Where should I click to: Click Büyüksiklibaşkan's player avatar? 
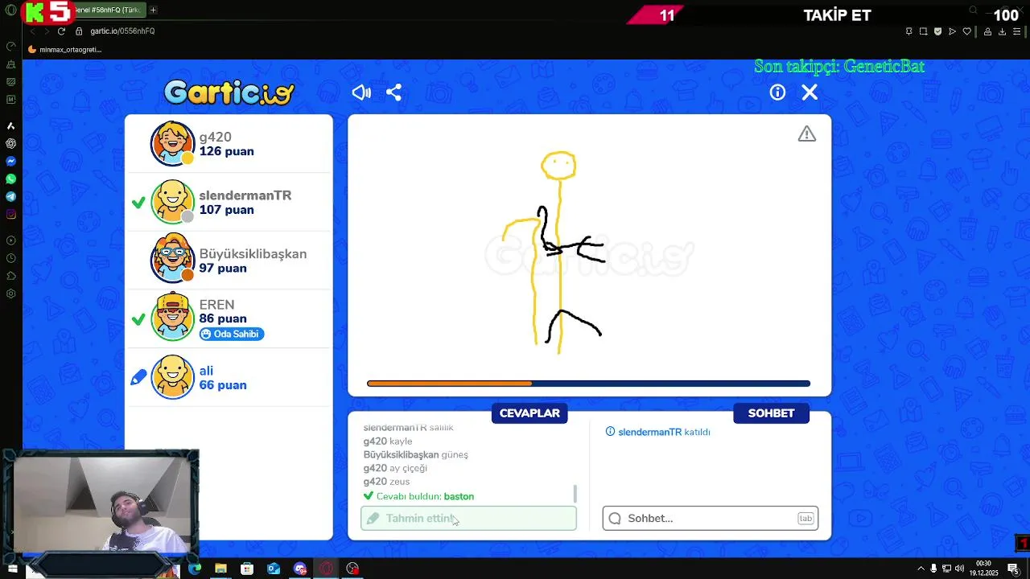click(x=172, y=260)
